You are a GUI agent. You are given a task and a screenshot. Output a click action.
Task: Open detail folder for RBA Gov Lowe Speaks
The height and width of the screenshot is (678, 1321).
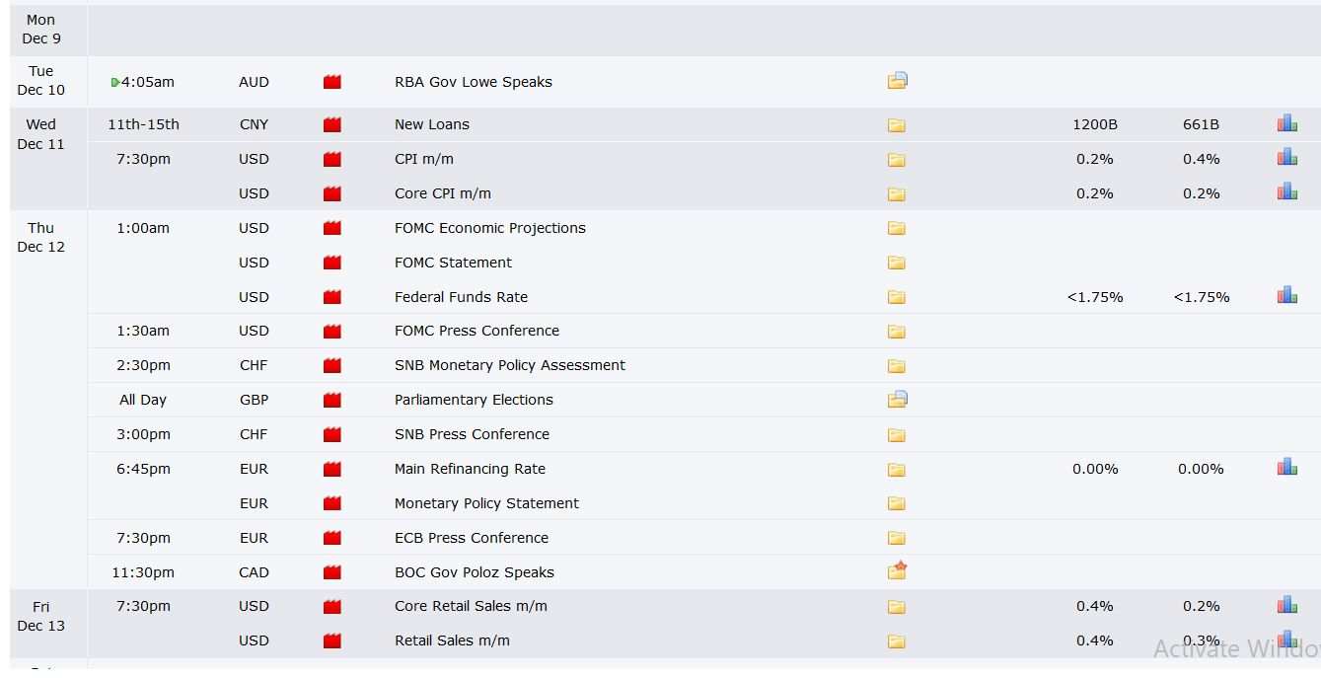pos(897,82)
